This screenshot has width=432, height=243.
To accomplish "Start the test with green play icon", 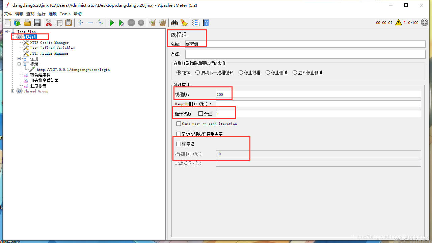I will pos(112,23).
